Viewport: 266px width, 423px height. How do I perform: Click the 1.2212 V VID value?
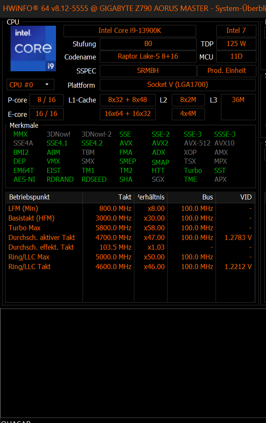click(x=238, y=267)
